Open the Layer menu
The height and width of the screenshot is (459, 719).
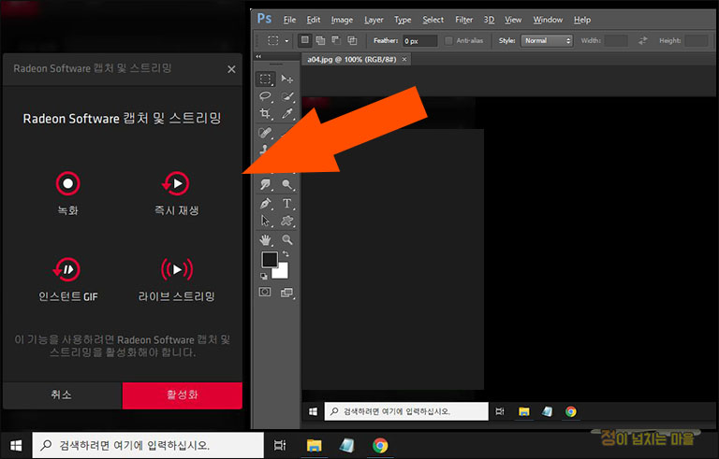374,20
